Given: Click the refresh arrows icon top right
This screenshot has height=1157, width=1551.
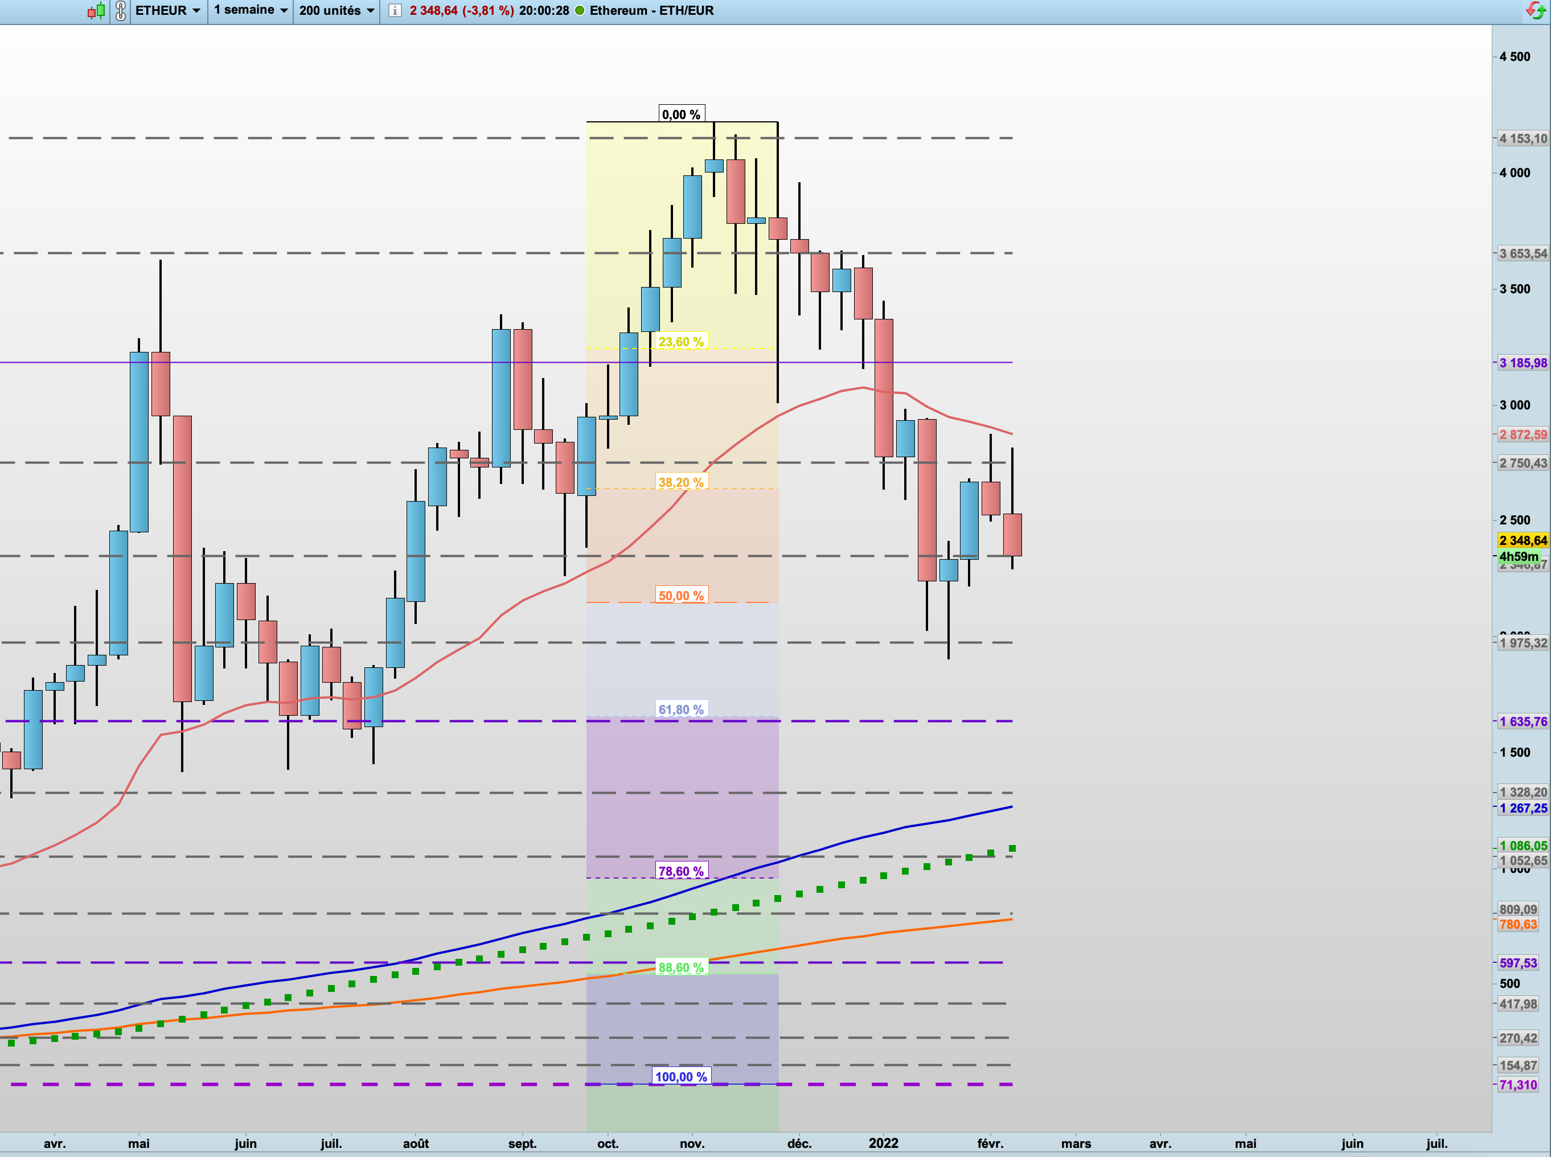Looking at the screenshot, I should tap(1535, 10).
